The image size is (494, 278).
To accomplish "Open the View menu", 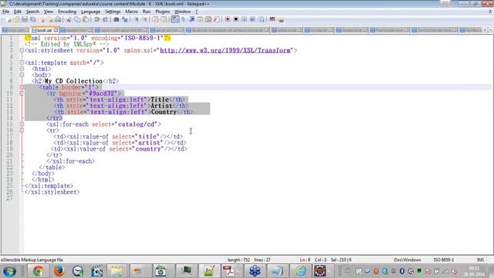I will click(48, 12).
